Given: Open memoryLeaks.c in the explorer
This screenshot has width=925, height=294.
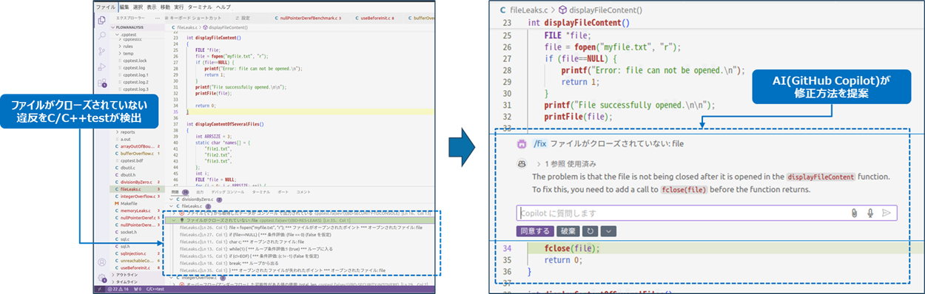Looking at the screenshot, I should coord(138,211).
